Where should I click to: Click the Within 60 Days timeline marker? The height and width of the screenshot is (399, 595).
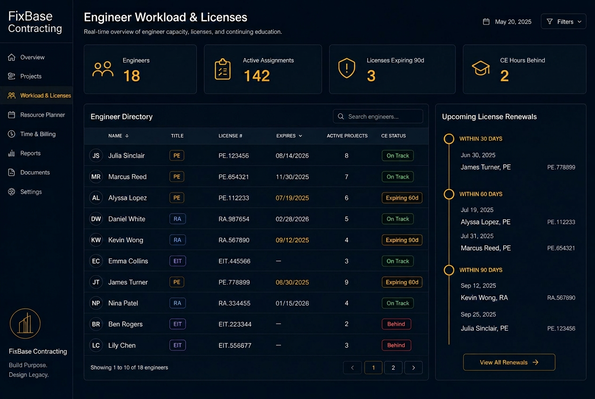[449, 194]
